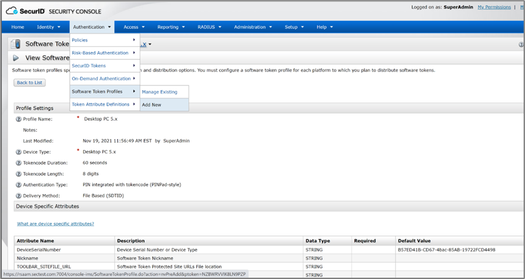The image size is (525, 279).
Task: Open the SecurID Tokens submenu
Action: pyautogui.click(x=104, y=66)
